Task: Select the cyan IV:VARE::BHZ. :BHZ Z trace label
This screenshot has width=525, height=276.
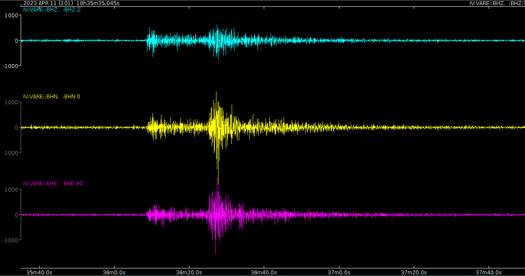Action: [x=52, y=9]
